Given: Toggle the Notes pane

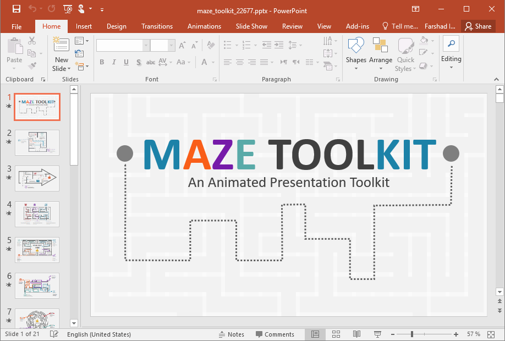Looking at the screenshot, I should [232, 334].
